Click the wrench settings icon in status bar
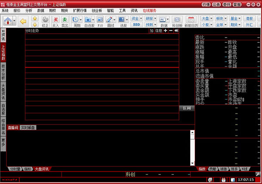 258,174
